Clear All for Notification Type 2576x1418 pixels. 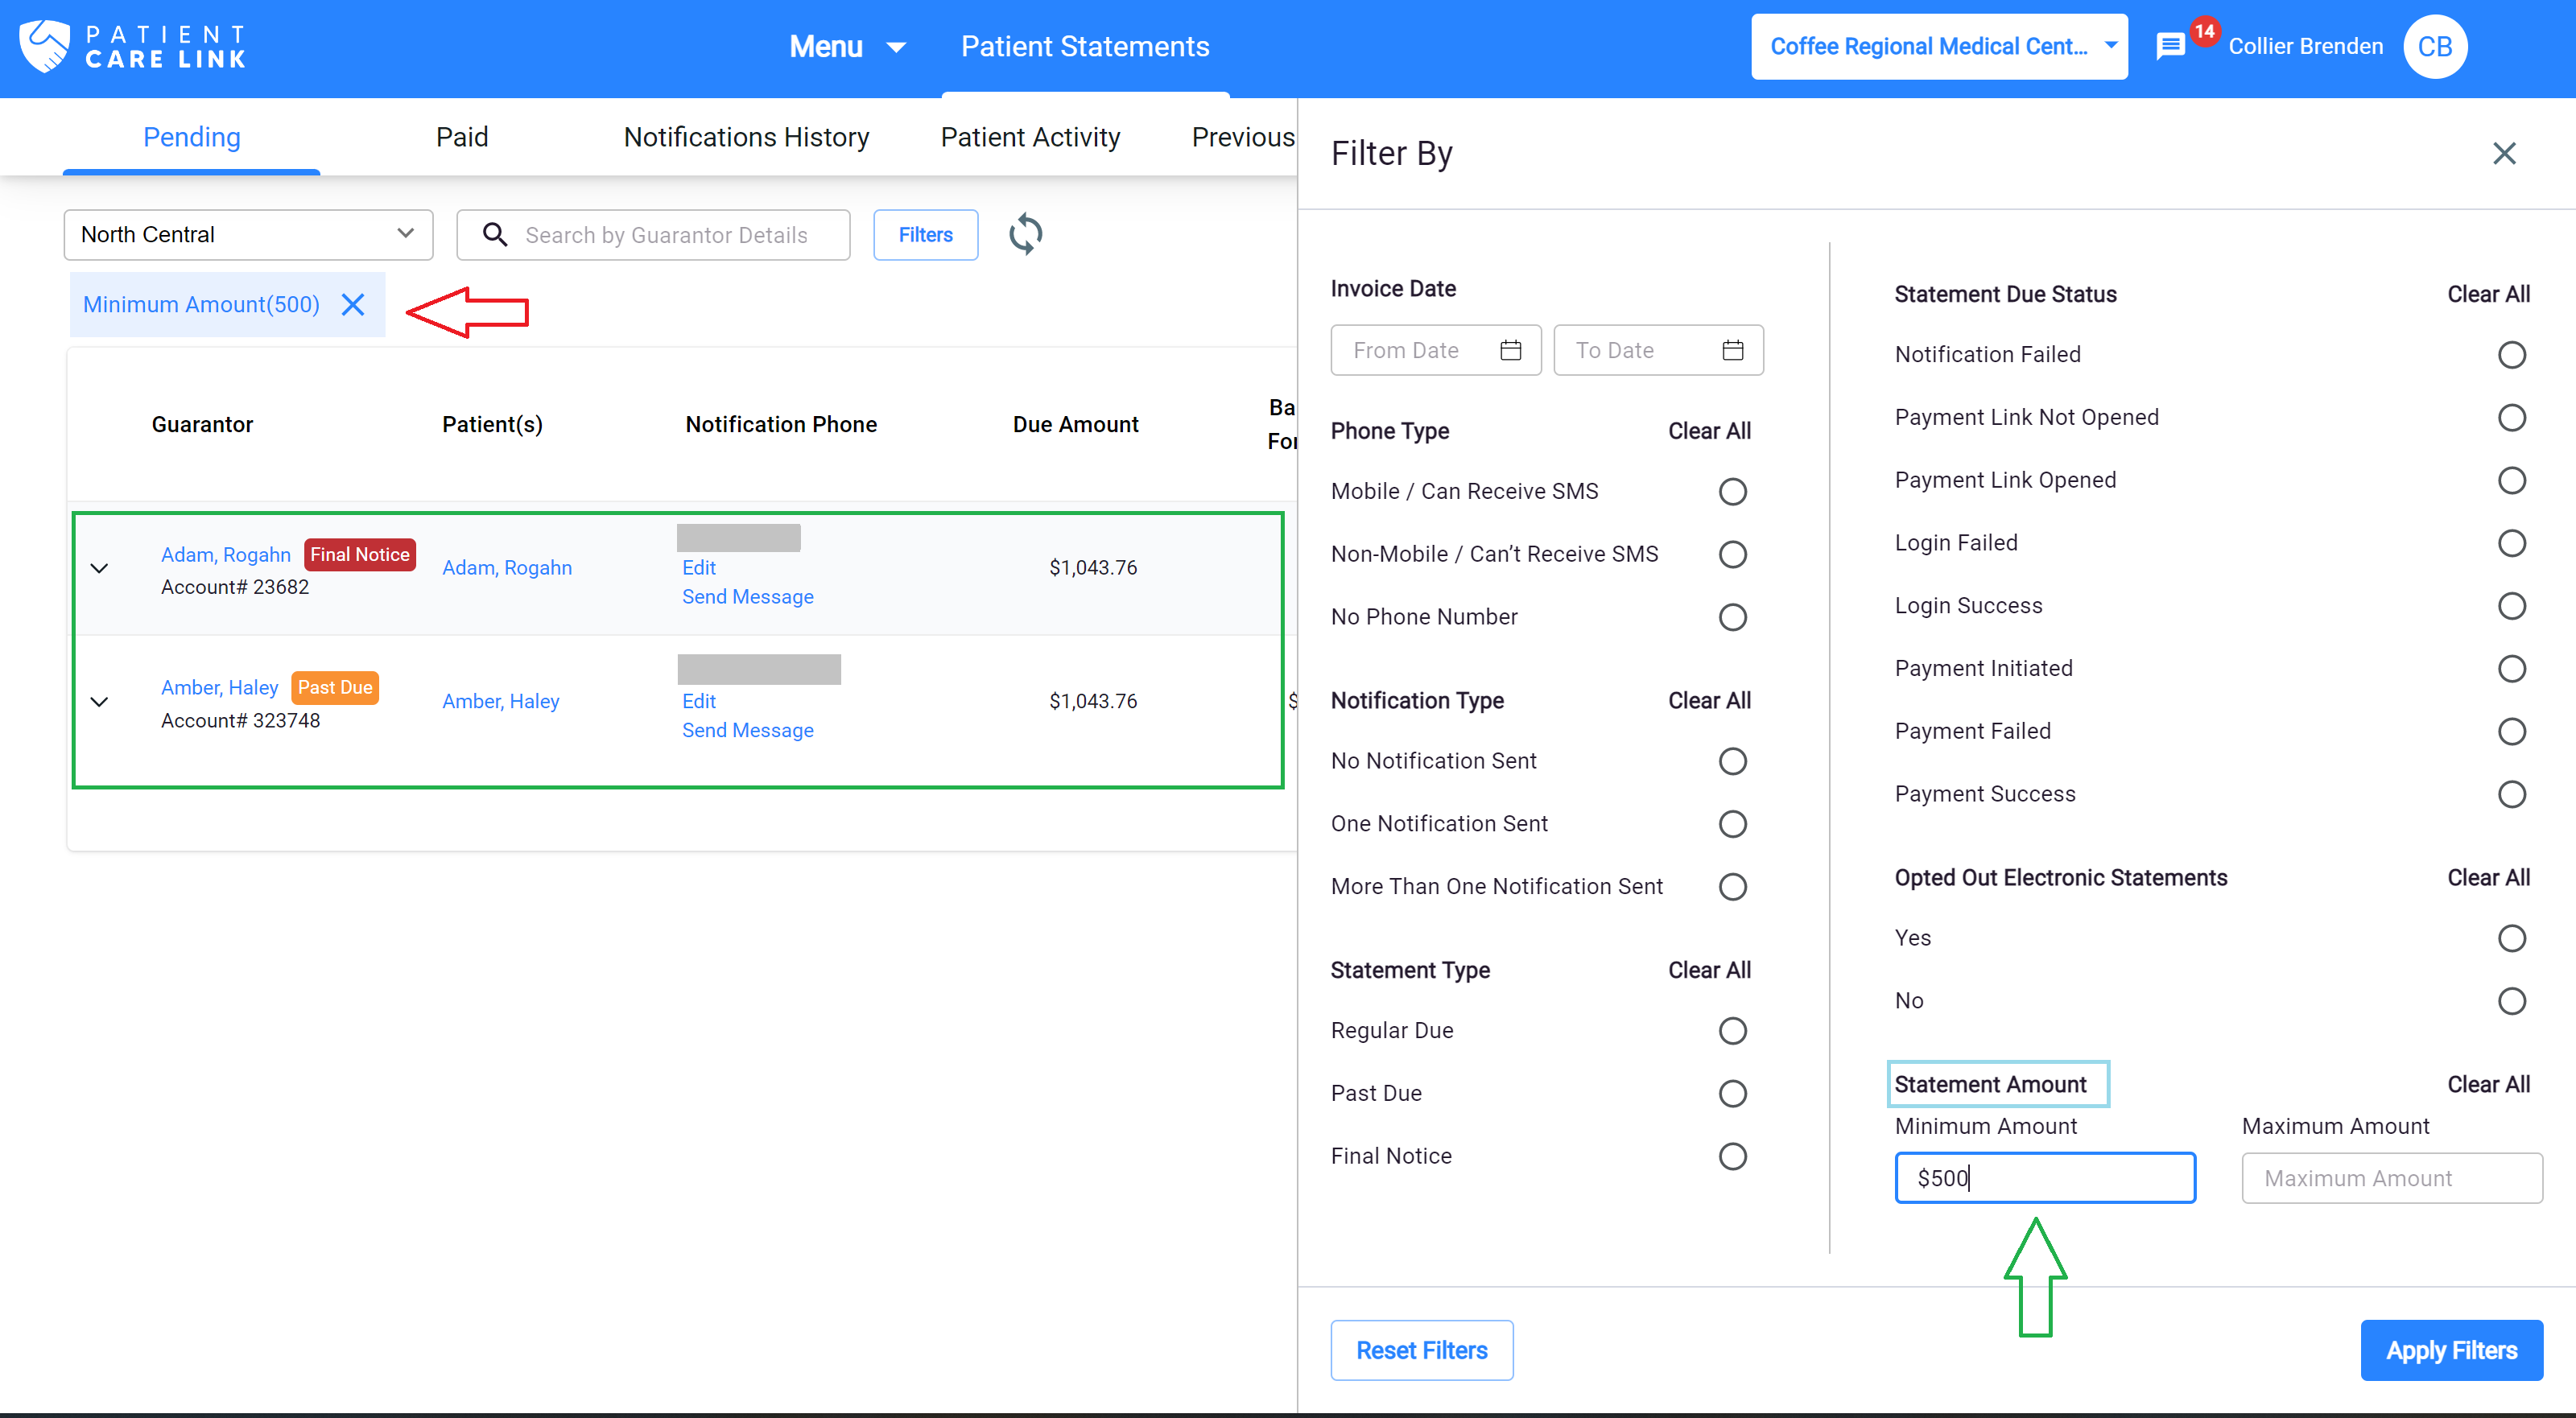pyautogui.click(x=1708, y=701)
